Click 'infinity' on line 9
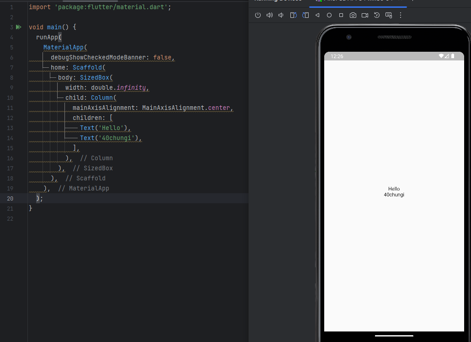This screenshot has width=471, height=342. click(x=131, y=87)
